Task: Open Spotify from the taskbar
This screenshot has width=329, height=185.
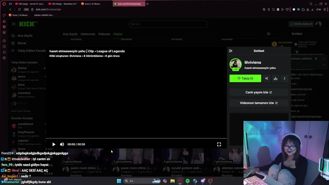Action: click(x=188, y=181)
